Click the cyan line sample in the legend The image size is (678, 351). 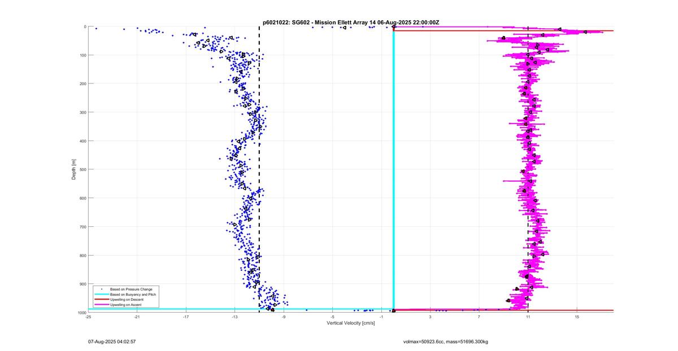[102, 295]
